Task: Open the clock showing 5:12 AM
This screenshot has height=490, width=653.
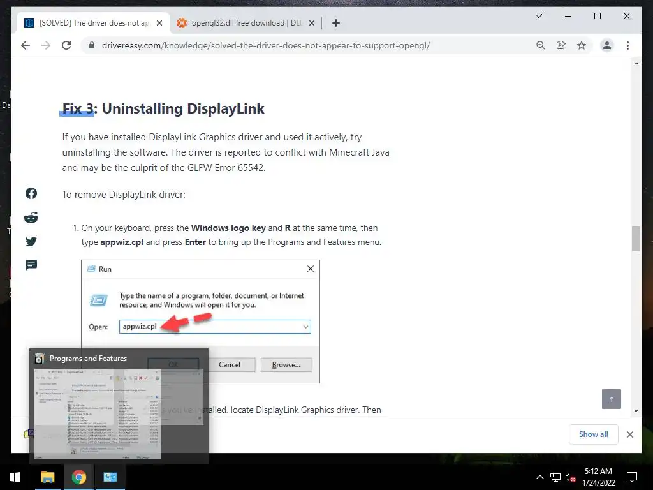Action: coord(598,477)
